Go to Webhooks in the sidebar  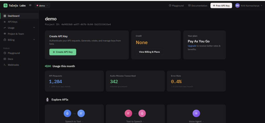pos(13,65)
